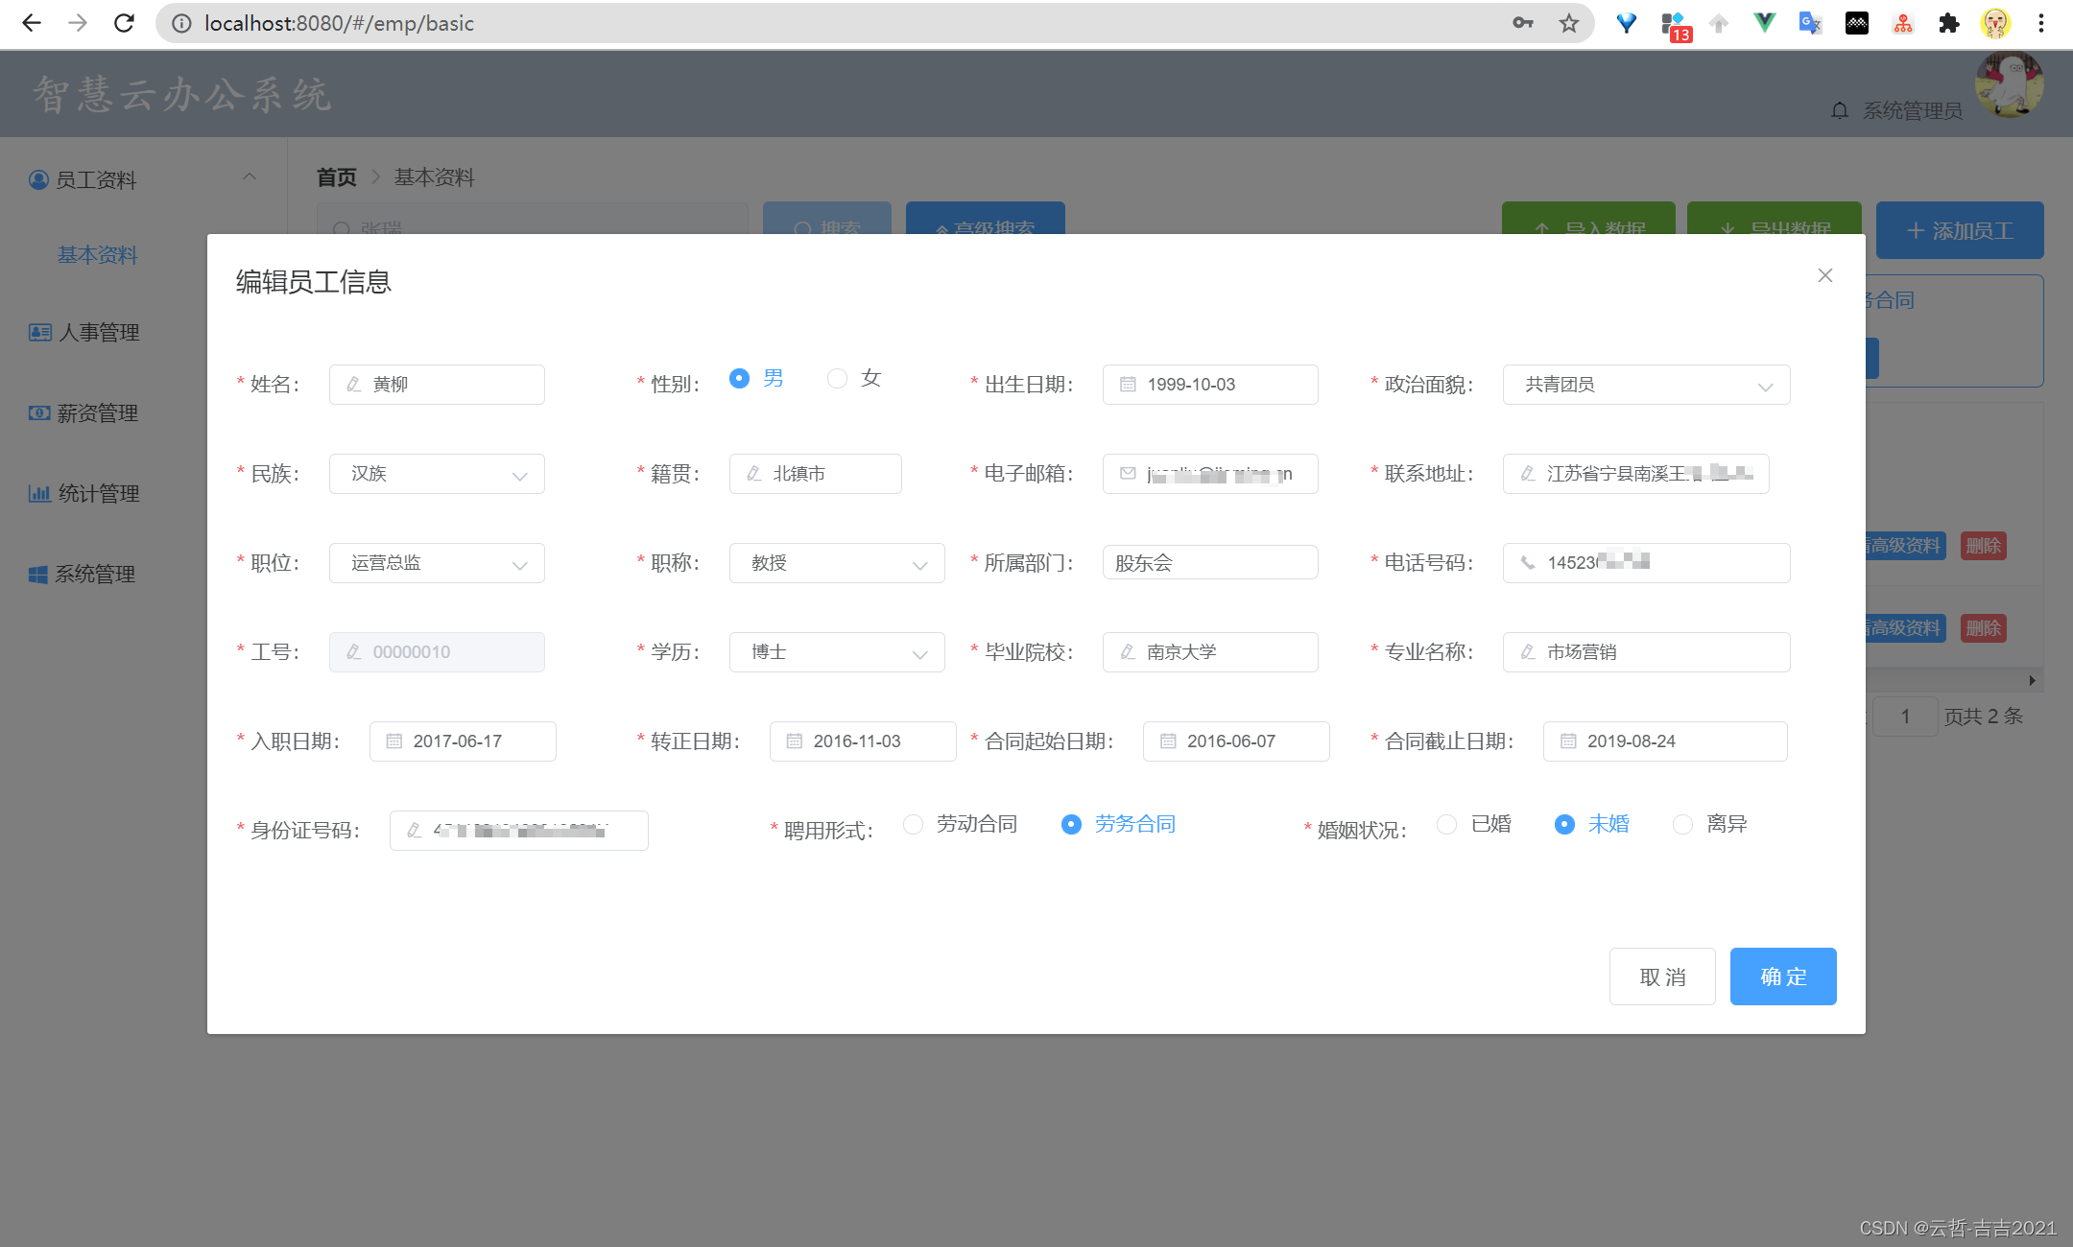2073x1247 pixels.
Task: Click the 确定 confirm button
Action: (x=1782, y=976)
